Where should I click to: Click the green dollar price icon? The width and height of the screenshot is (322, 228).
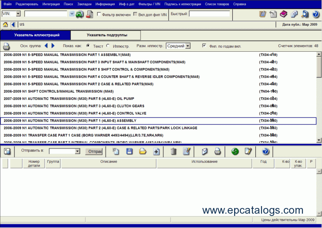pyautogui.click(x=235, y=151)
